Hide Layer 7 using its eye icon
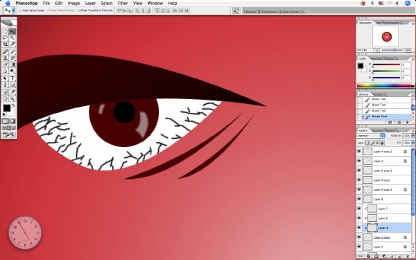Image resolution: width=416 pixels, height=260 pixels. pos(359,209)
